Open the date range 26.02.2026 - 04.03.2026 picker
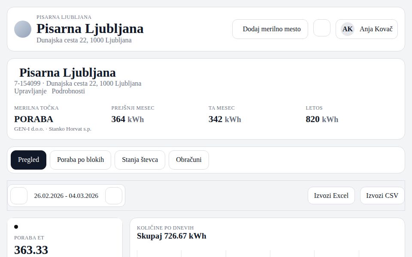412x257 pixels. [66, 196]
